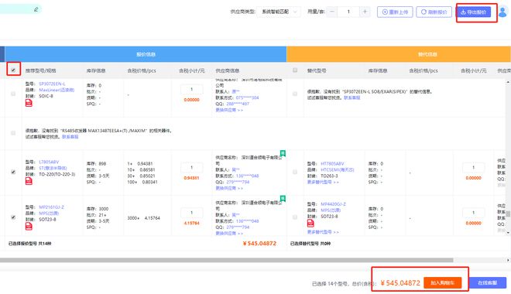
Task: Click the edit pencil icon at top left
Action: pos(36,9)
